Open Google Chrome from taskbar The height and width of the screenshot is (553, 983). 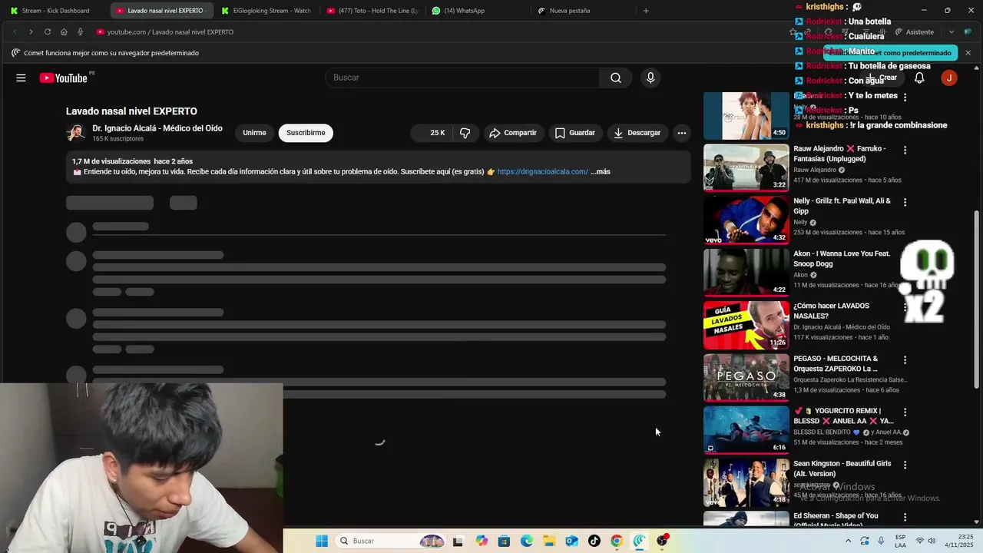[617, 541]
